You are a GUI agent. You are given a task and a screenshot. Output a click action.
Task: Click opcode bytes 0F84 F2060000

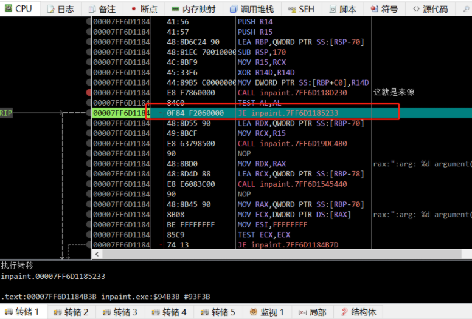195,113
